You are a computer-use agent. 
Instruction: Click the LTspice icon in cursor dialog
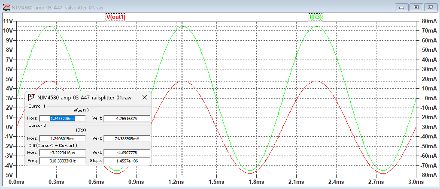click(32, 97)
